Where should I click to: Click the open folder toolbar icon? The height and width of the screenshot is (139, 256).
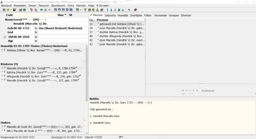tap(7, 10)
